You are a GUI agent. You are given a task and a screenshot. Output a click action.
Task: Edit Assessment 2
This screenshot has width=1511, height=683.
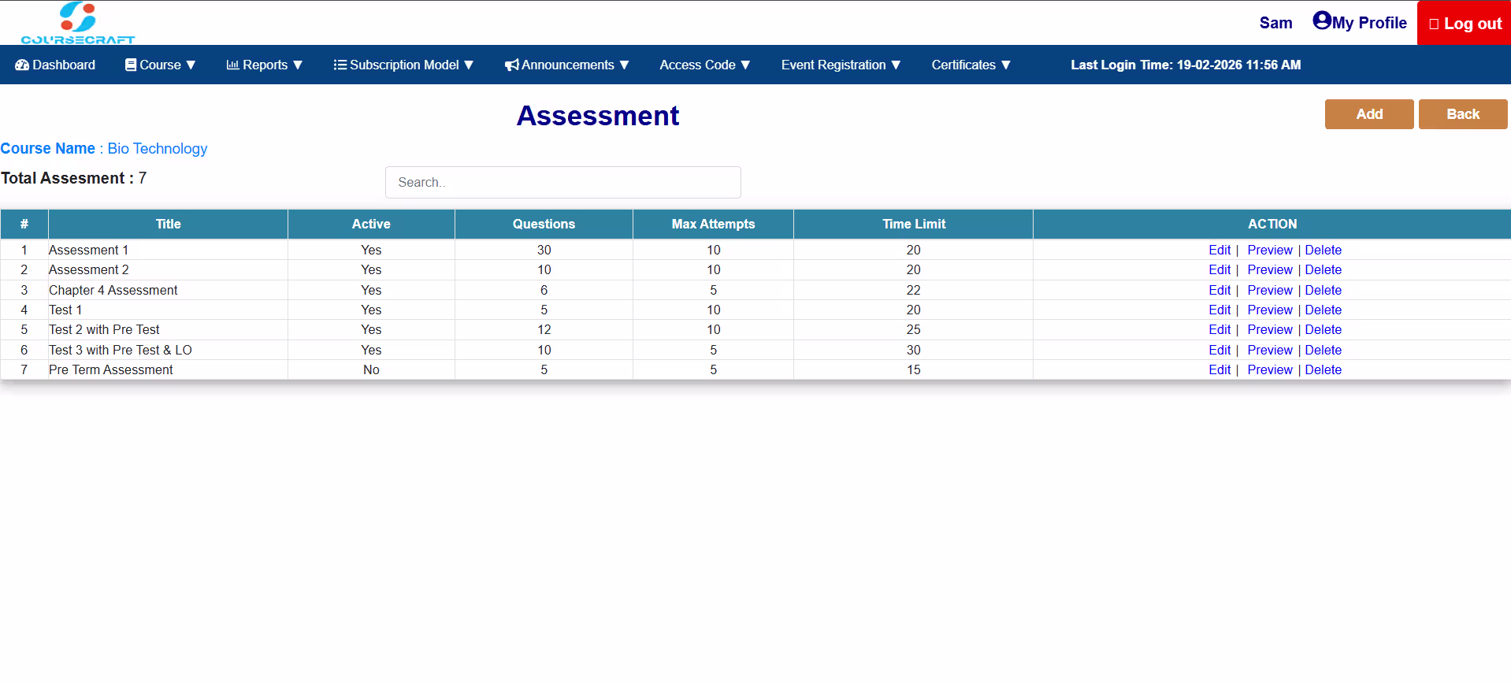pyautogui.click(x=1220, y=269)
